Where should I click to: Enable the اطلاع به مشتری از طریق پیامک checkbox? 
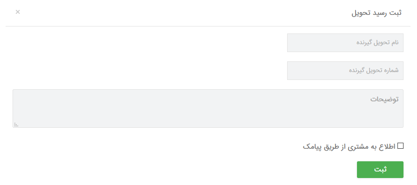coord(400,145)
